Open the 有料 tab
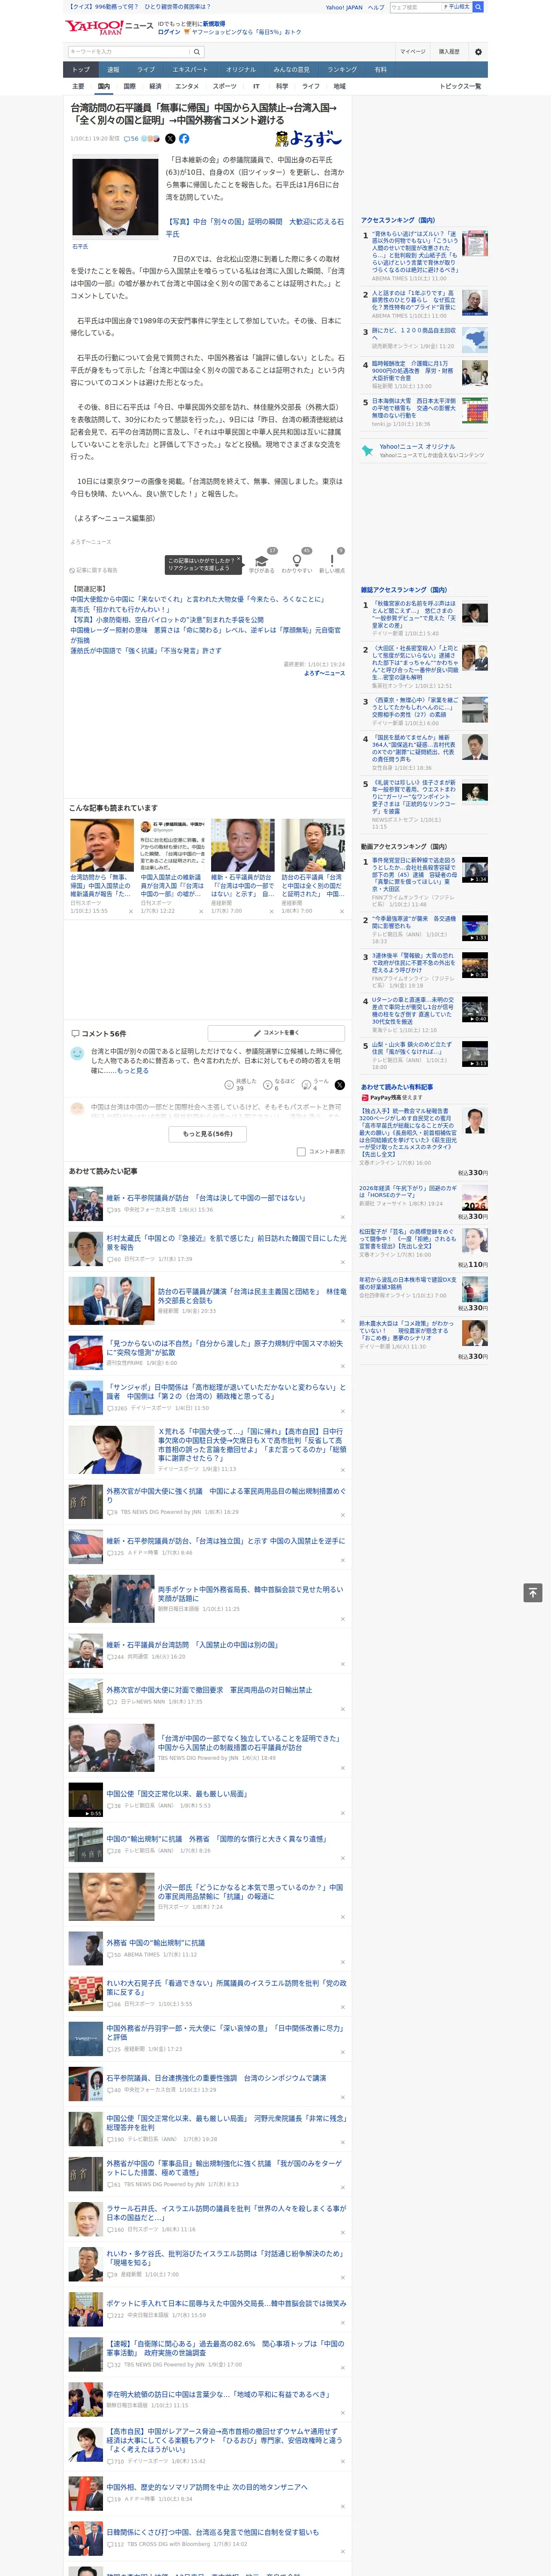551x2576 pixels. click(380, 69)
